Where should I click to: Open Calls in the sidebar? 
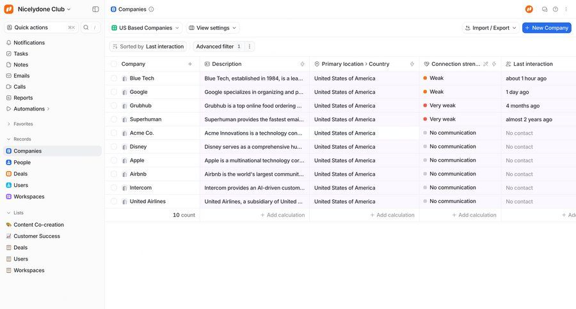[16, 86]
